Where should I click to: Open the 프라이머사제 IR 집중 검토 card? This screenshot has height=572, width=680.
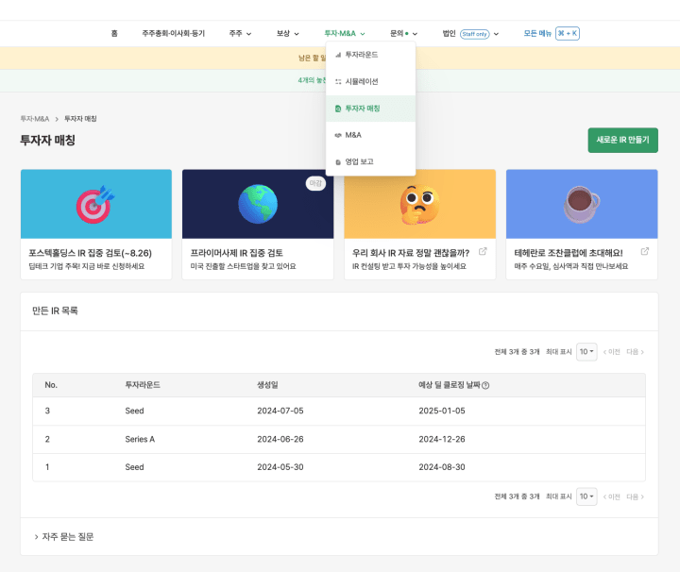(258, 225)
